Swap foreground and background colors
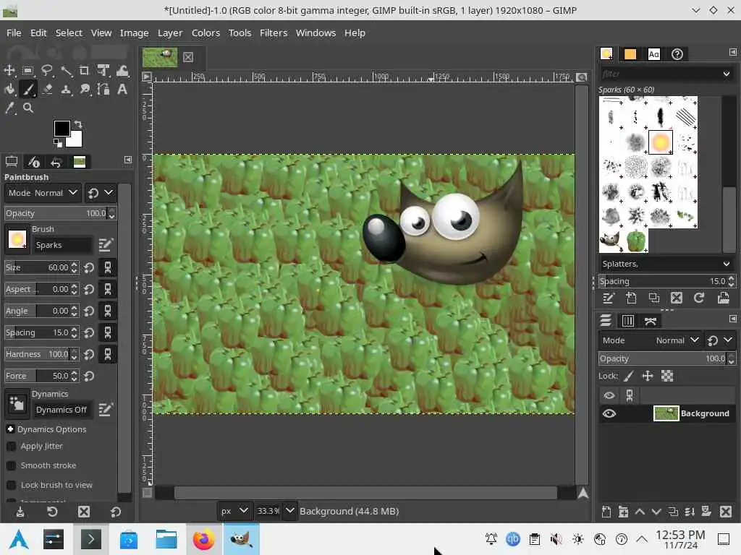This screenshot has height=555, width=741. 78,124
